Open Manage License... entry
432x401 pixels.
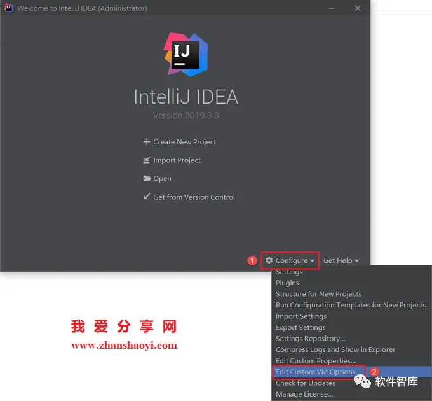pyautogui.click(x=351, y=394)
